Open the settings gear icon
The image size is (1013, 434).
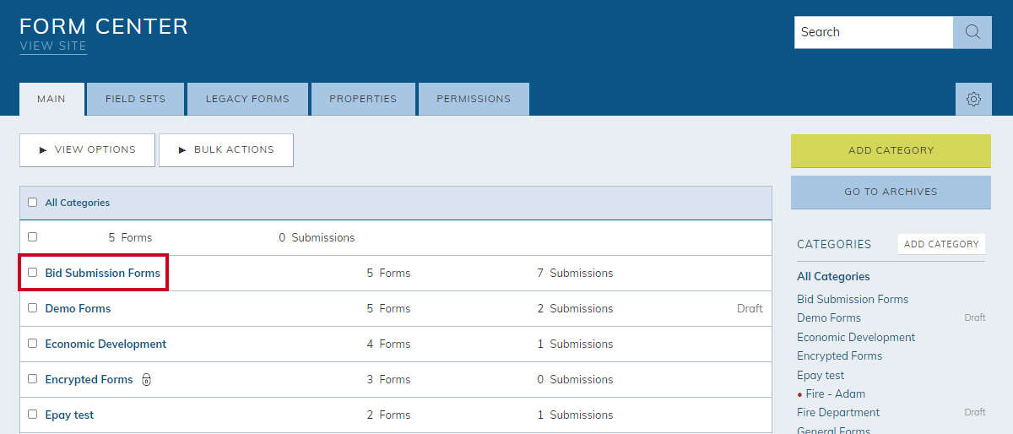[x=973, y=100]
